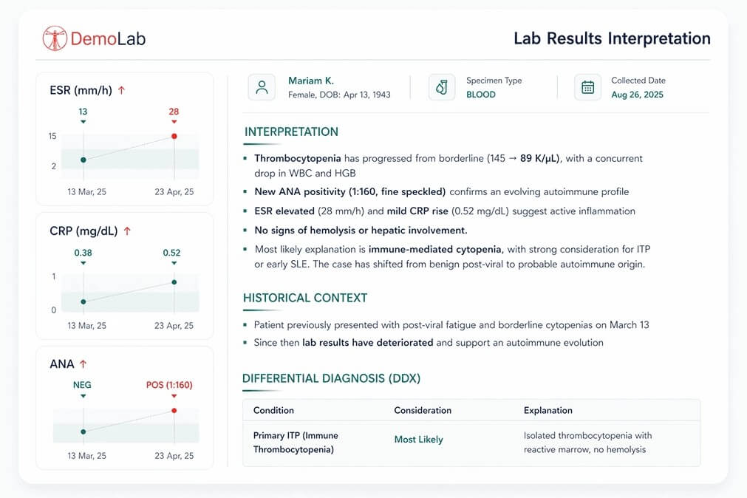Click the New ANA positivity bullet text
Image resolution: width=747 pixels, height=498 pixels.
coord(442,191)
